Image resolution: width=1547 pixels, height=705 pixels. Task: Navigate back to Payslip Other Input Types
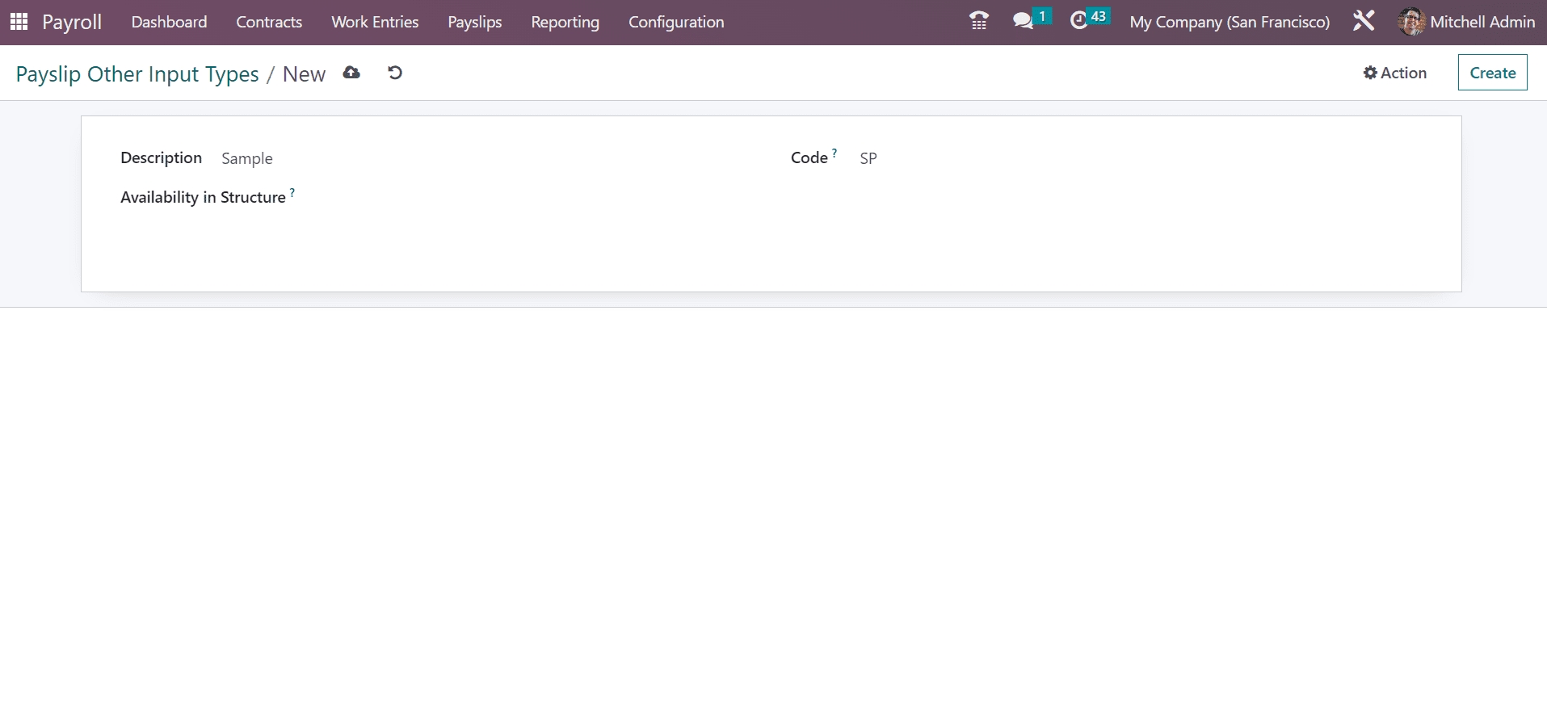tap(137, 74)
